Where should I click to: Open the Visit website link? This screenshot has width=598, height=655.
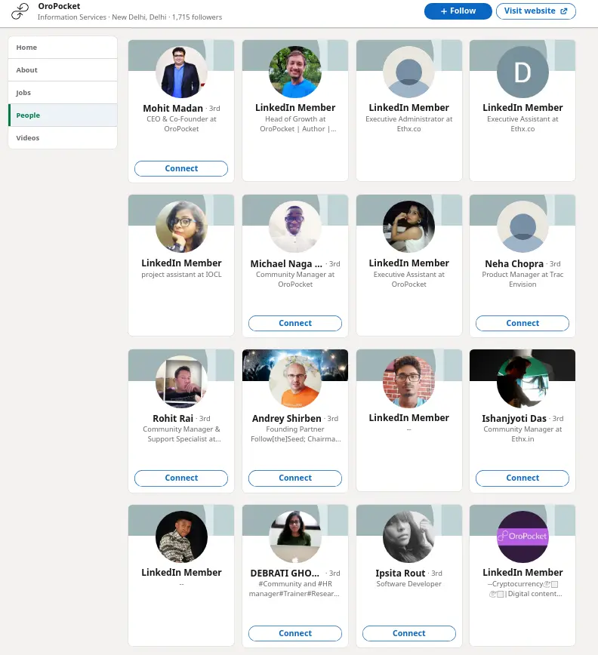point(536,11)
